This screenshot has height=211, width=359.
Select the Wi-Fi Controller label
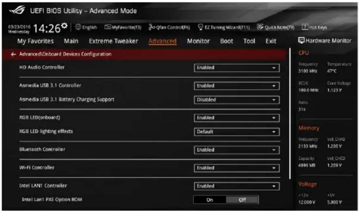(x=37, y=168)
